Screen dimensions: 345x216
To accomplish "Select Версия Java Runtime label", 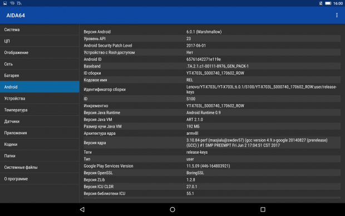I will (102, 112).
